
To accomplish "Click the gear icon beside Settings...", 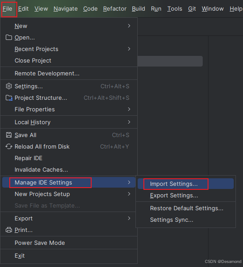I will [9, 86].
